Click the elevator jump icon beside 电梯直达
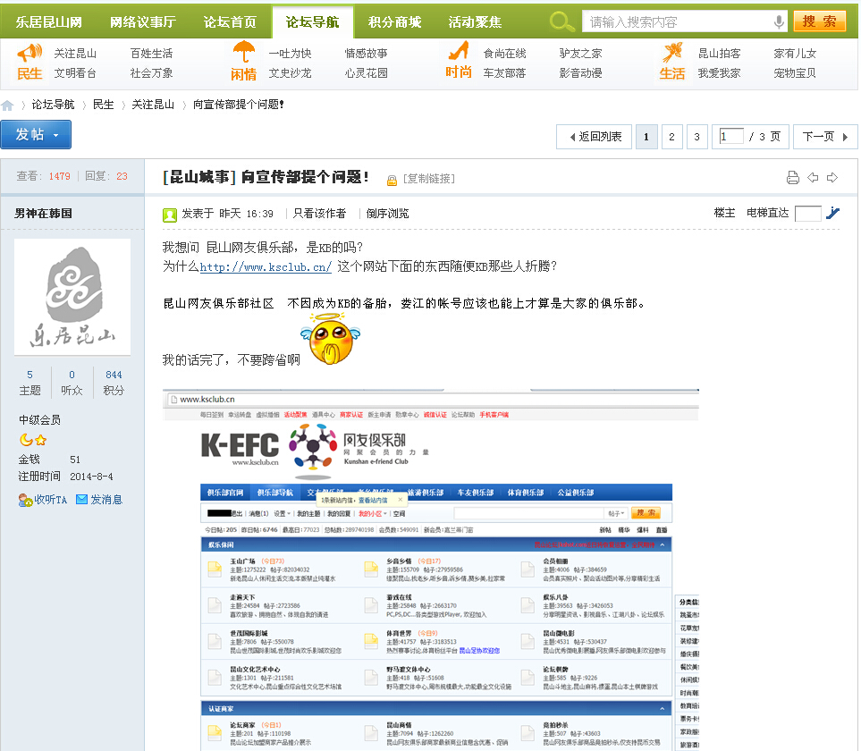 832,213
